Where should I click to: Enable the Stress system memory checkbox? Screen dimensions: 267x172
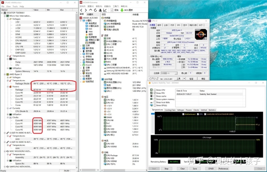(x=155, y=99)
